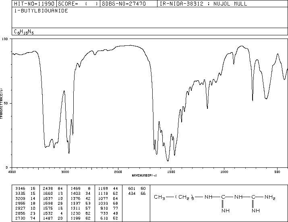
Task: Click the 50 transmittance axis label
Action: click(6, 103)
